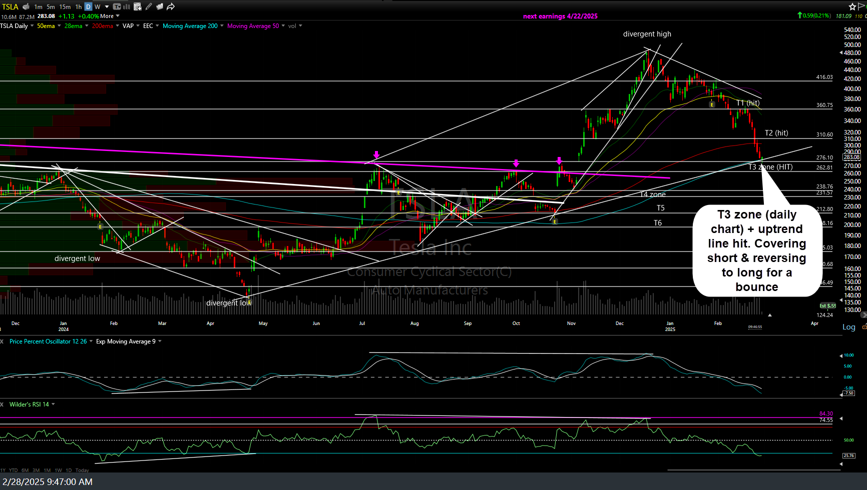Click the right edge scrollbar arrow on the price panel
Screen dimensions: 867x490
coord(864,314)
